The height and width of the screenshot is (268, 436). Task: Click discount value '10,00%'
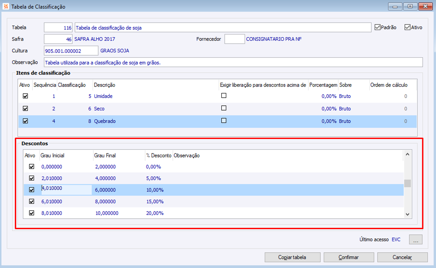pyautogui.click(x=155, y=190)
